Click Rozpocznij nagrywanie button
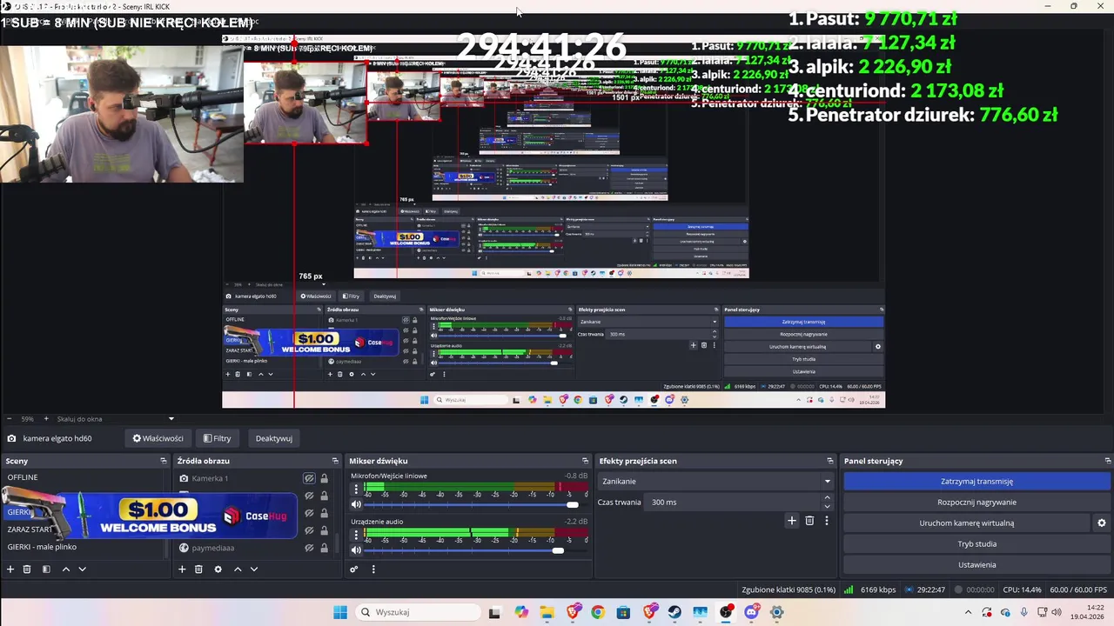Viewport: 1114px width, 626px height. tap(976, 502)
